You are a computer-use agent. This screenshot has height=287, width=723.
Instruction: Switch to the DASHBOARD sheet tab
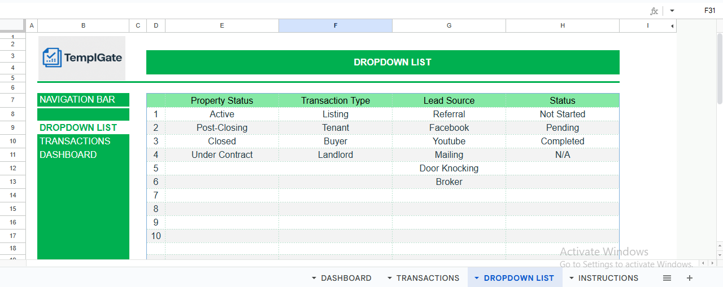346,278
